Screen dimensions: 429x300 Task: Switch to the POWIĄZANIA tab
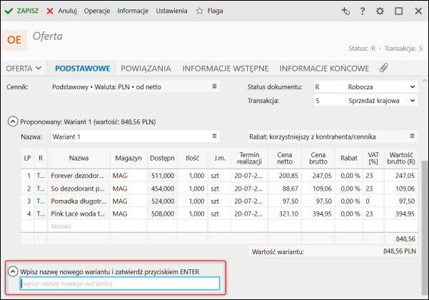(146, 69)
